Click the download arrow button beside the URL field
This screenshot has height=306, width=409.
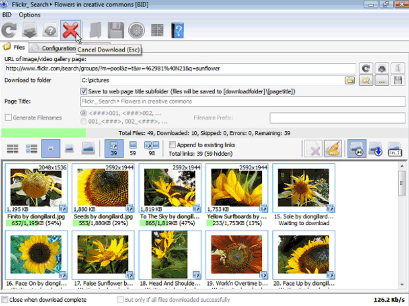382,68
